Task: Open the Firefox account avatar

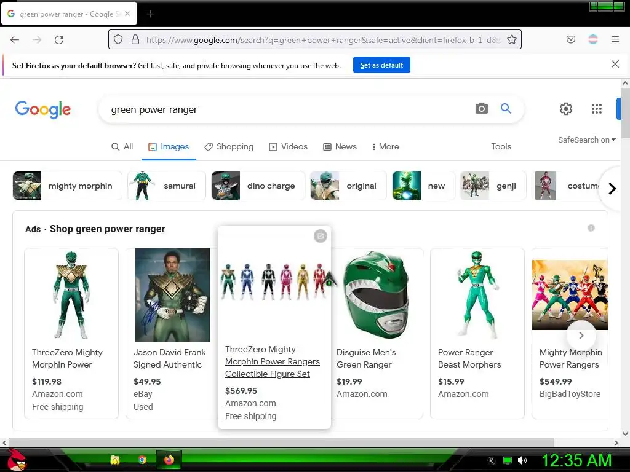Action: (x=593, y=39)
